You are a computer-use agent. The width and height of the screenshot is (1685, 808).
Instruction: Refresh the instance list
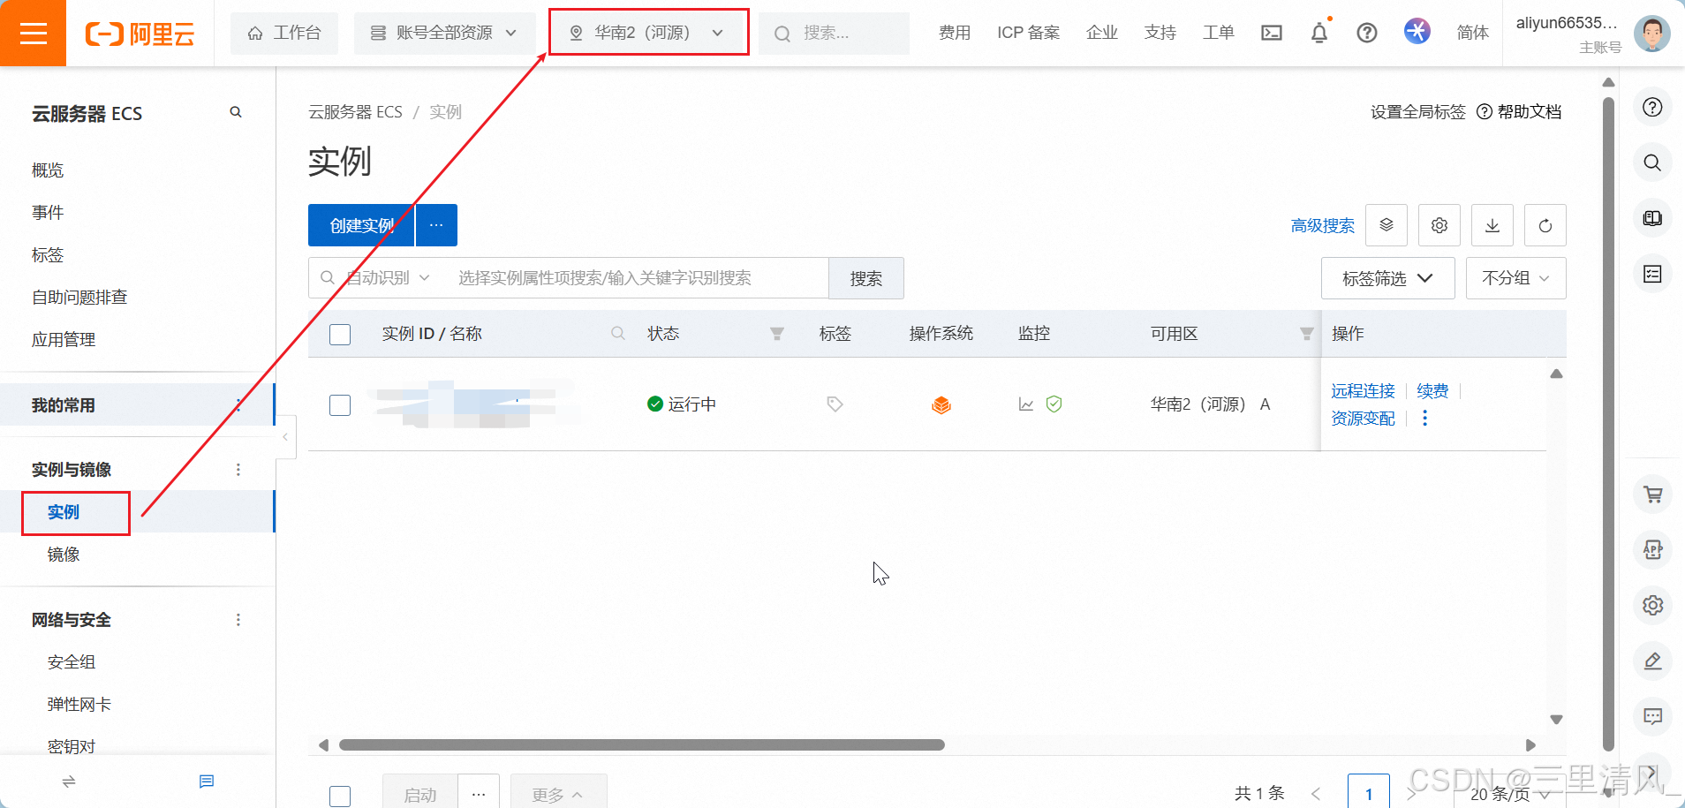tap(1545, 225)
